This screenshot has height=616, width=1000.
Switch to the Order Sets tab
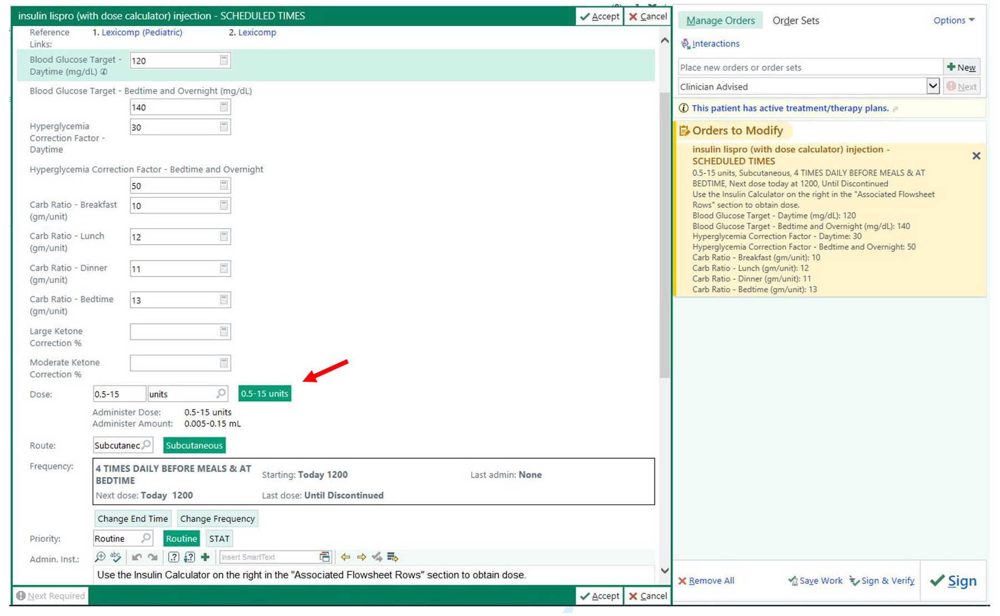click(795, 20)
